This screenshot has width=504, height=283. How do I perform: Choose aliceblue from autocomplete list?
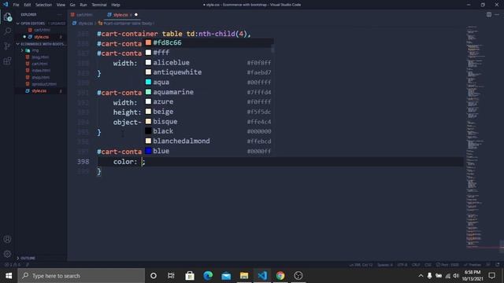click(x=208, y=63)
